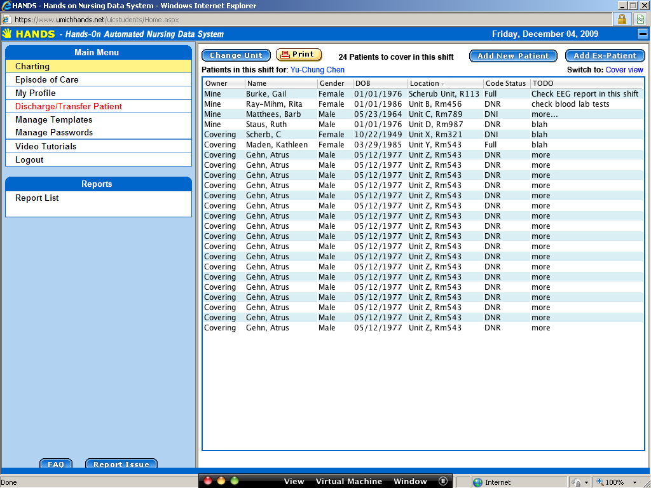Open the FAQ button
The width and height of the screenshot is (651, 488).
(56, 464)
